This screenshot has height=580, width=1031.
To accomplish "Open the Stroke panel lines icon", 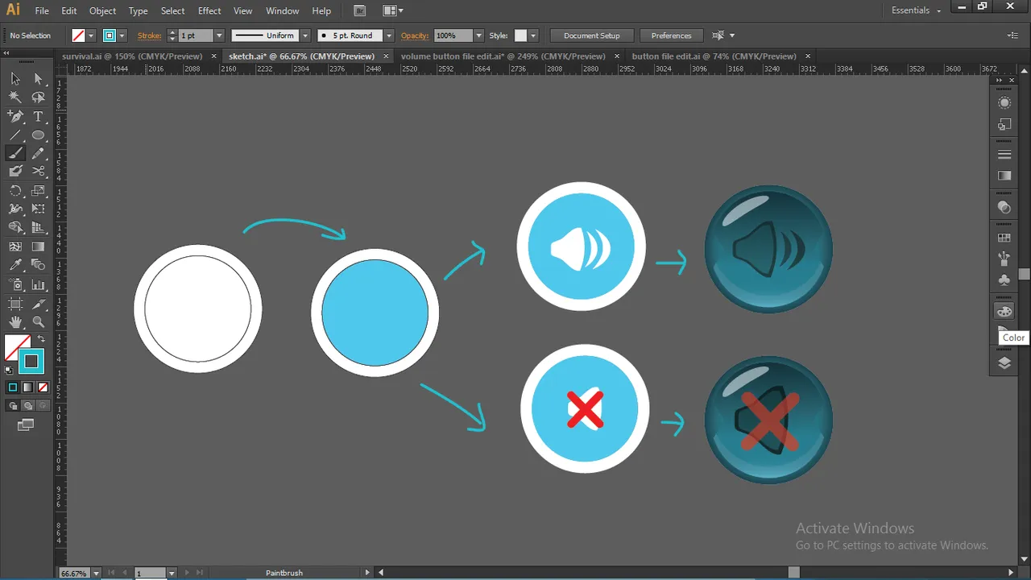I will 1004,155.
